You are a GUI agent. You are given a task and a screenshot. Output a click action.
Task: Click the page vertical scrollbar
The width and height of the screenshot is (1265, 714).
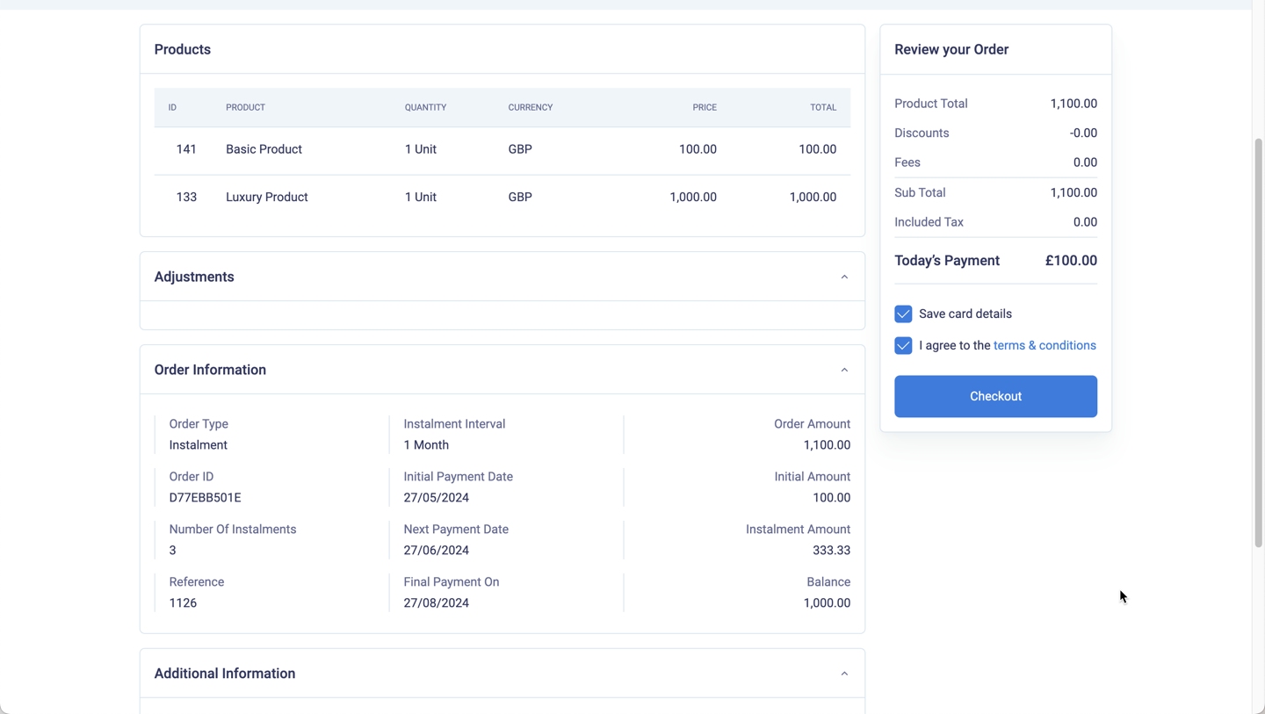tap(1258, 343)
